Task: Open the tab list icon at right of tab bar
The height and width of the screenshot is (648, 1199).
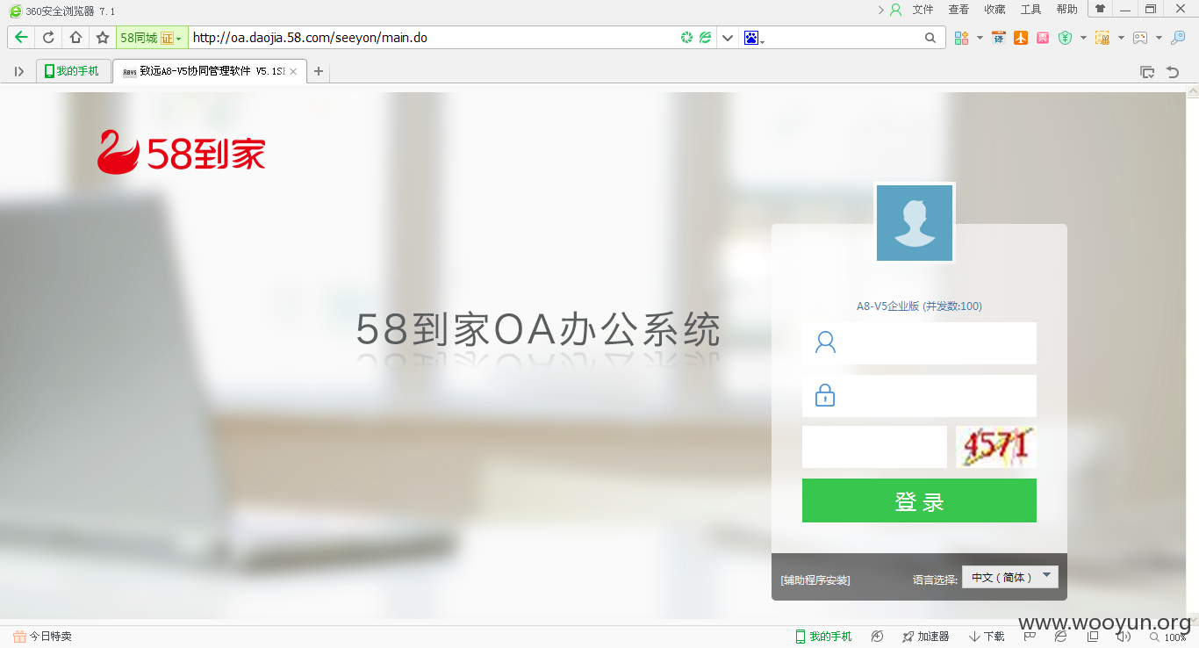Action: tap(1146, 72)
